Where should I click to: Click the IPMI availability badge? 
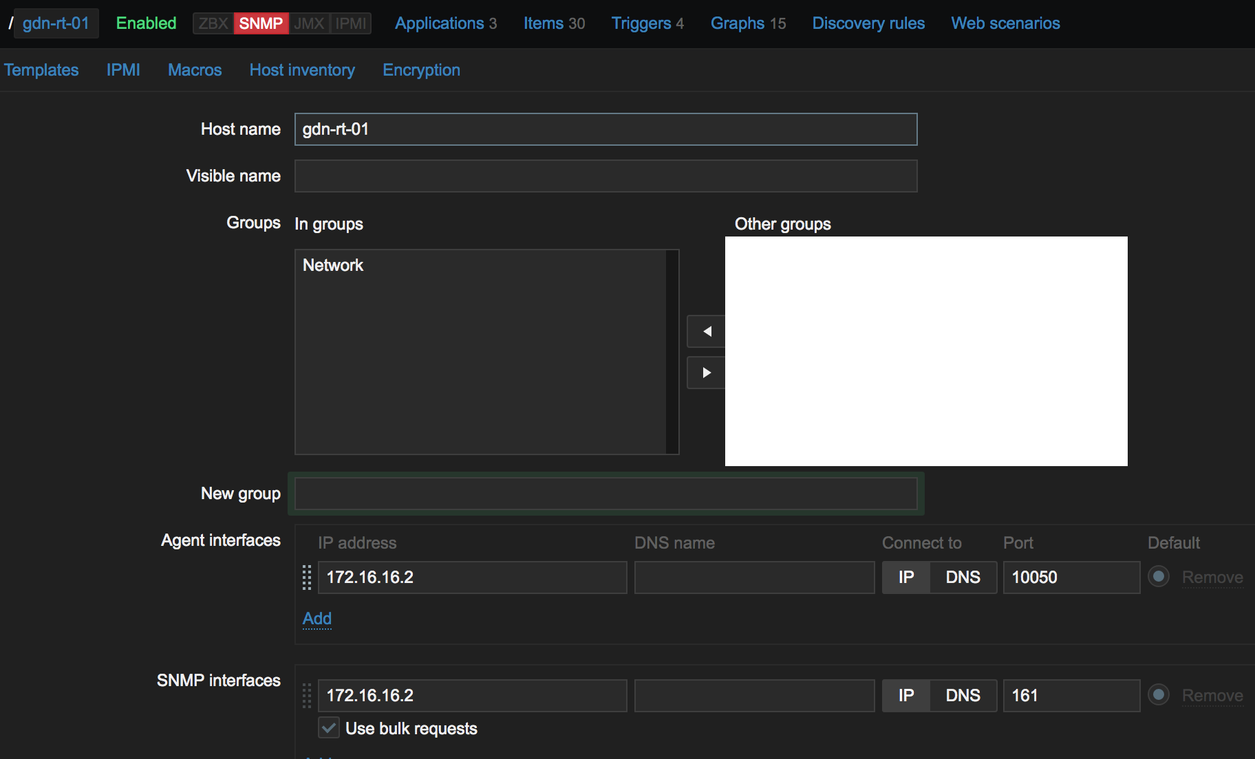point(351,23)
